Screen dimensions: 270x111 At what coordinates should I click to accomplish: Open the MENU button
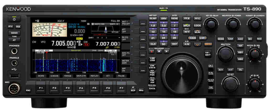coord(208,44)
